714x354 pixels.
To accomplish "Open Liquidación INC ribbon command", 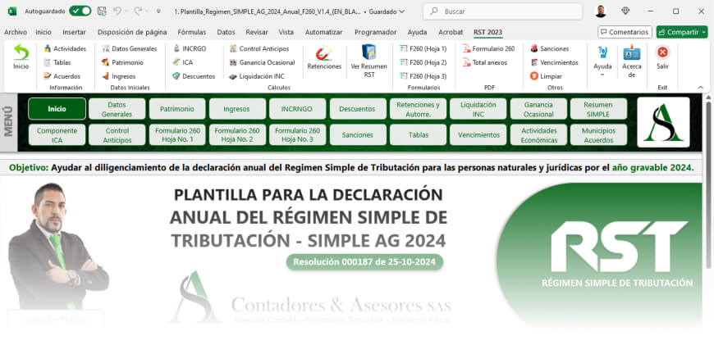I will click(256, 76).
